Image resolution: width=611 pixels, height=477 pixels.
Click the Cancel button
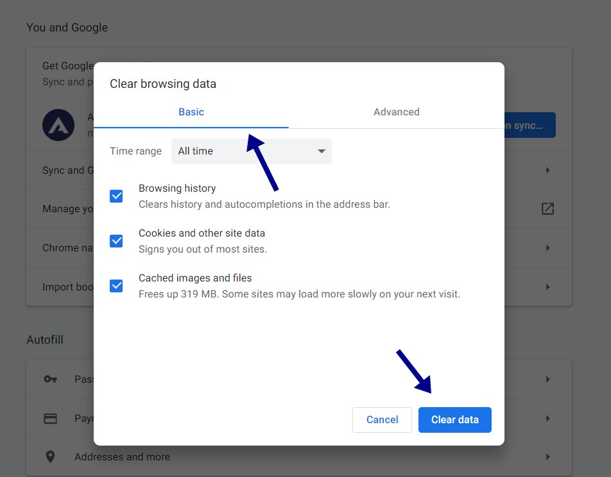tap(382, 419)
